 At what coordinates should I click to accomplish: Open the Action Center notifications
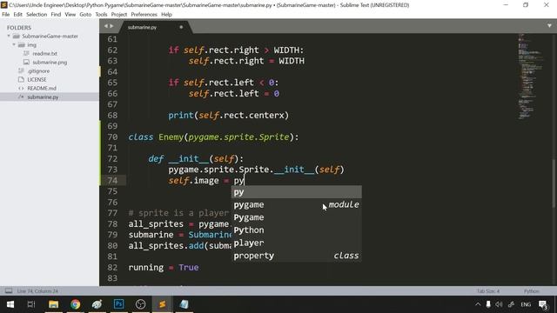coord(542,304)
